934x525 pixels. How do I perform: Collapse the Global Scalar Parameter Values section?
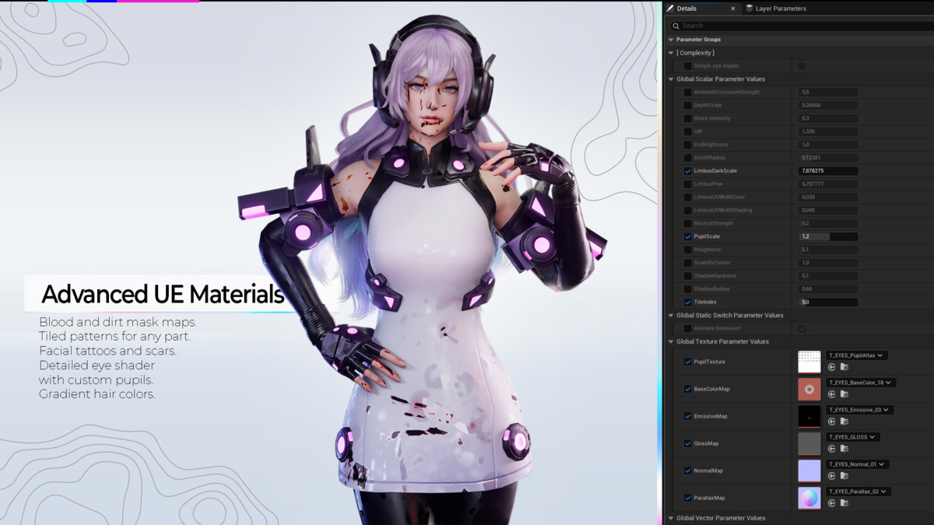click(670, 79)
